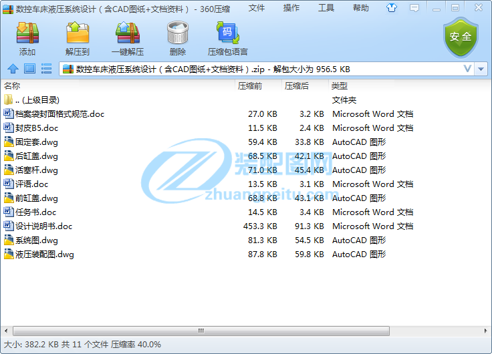Viewport: 492px width, 354px height.
Task: Open the skin shirt icon in title bar
Action: tap(392, 7)
